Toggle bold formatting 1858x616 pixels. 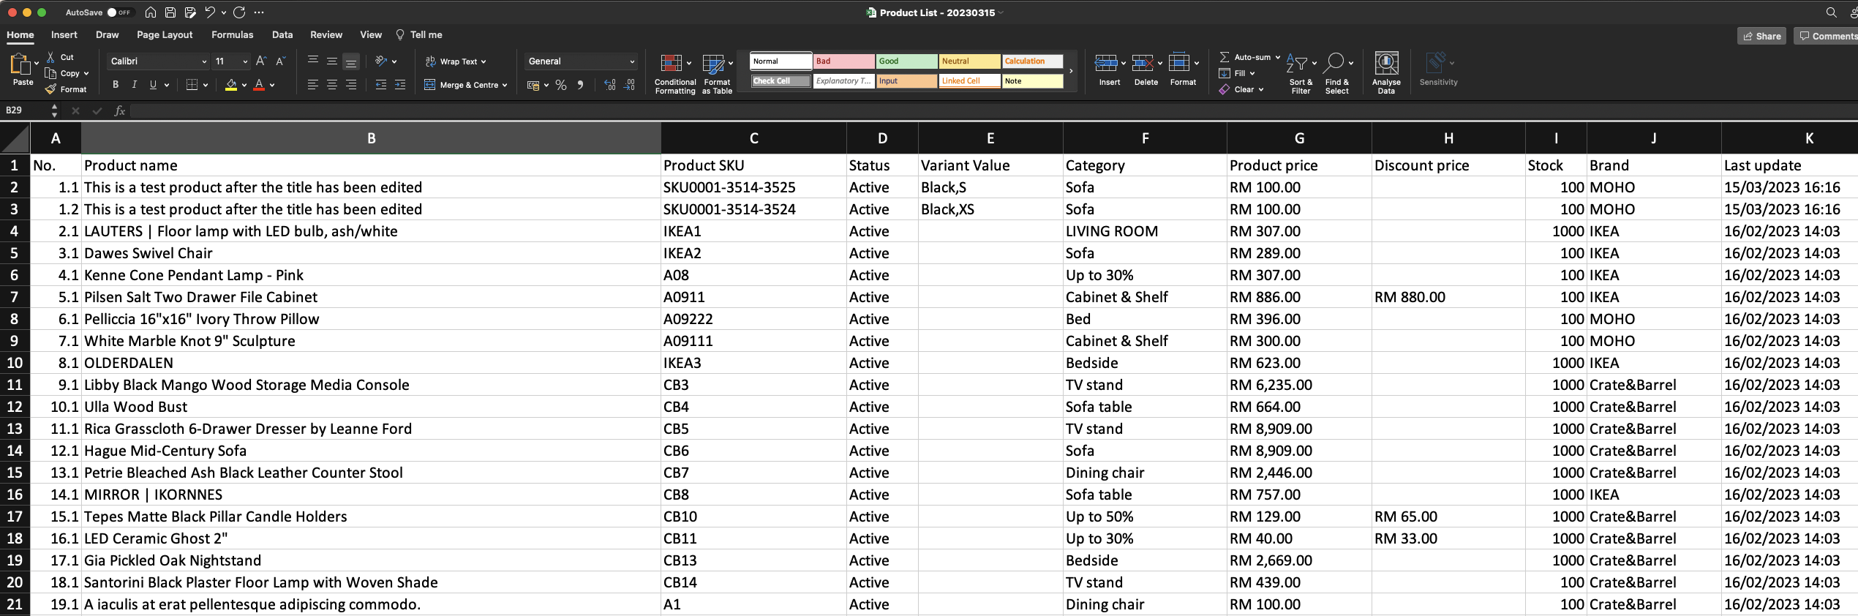coord(116,85)
